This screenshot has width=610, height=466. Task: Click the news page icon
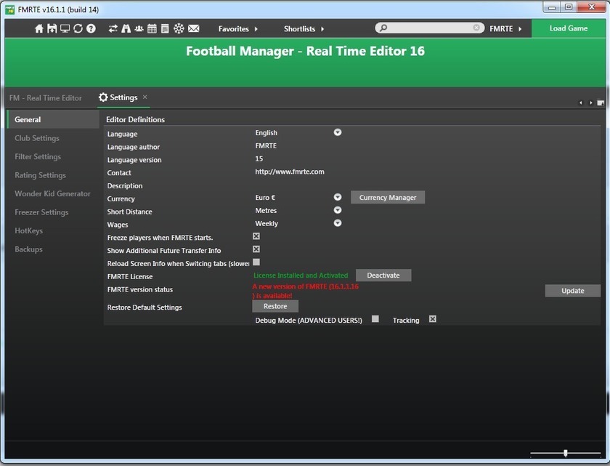[x=165, y=28]
